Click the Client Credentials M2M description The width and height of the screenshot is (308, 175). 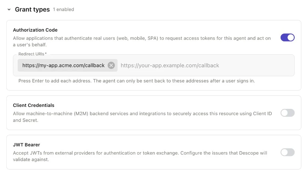142,117
